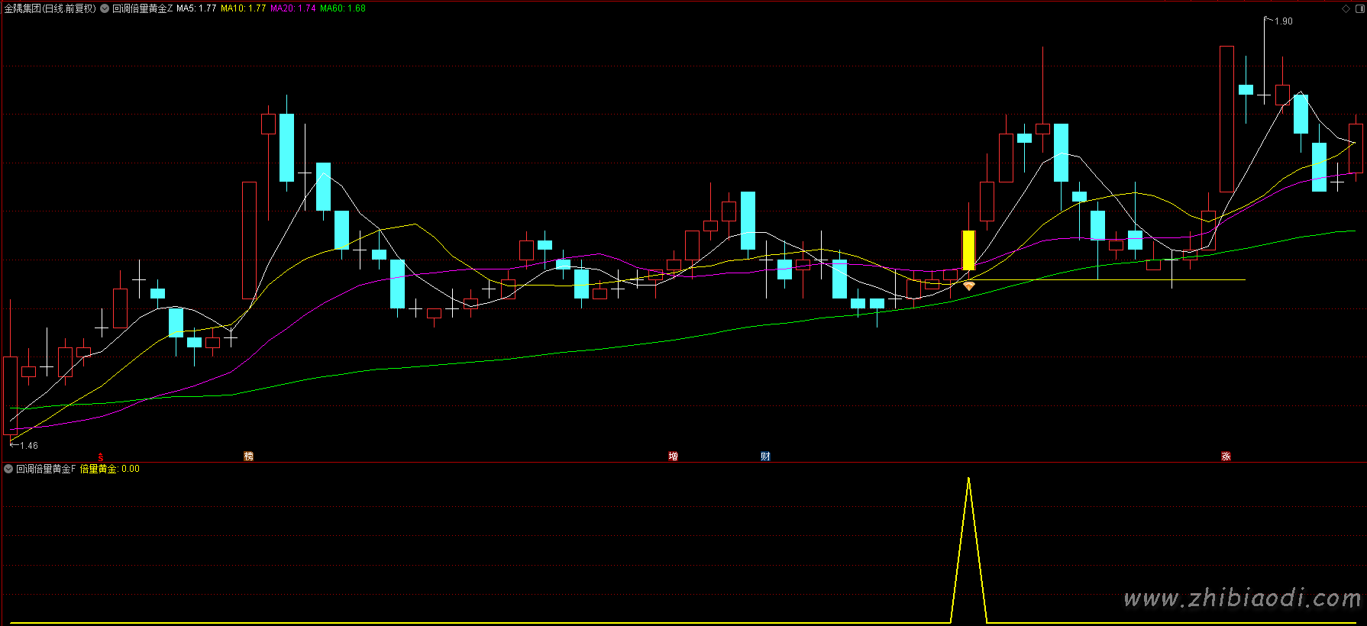Click the 1.90 high price label

(x=1283, y=21)
